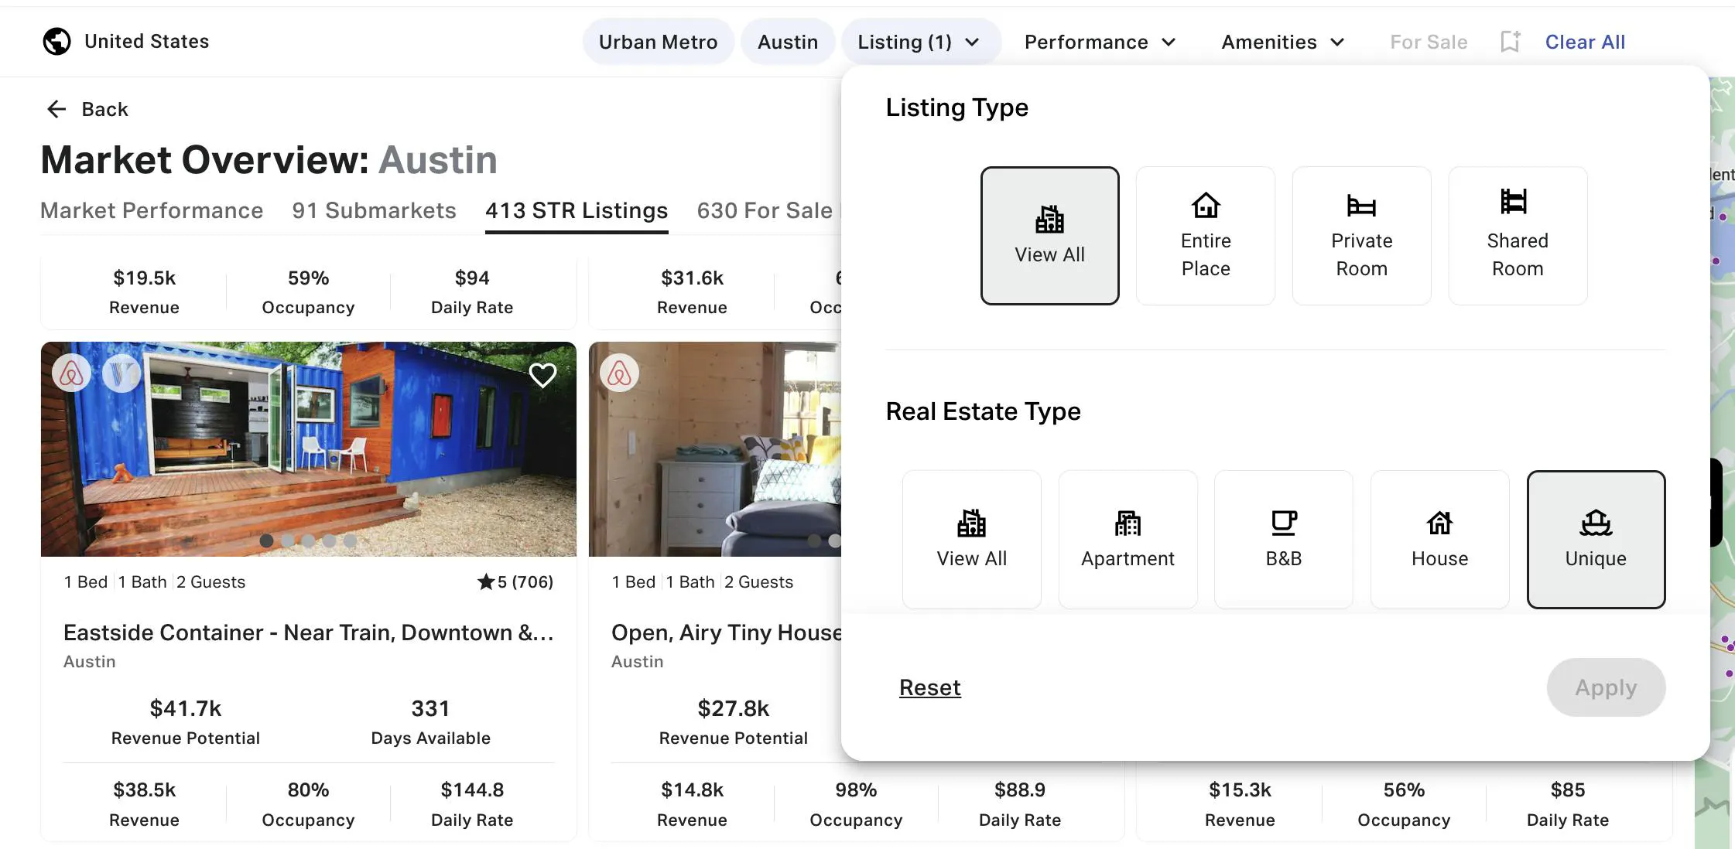The width and height of the screenshot is (1735, 849).
Task: Select Unique real estate type
Action: click(x=1596, y=539)
